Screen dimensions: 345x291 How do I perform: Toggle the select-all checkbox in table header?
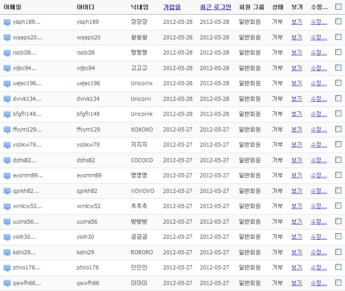(x=338, y=6)
